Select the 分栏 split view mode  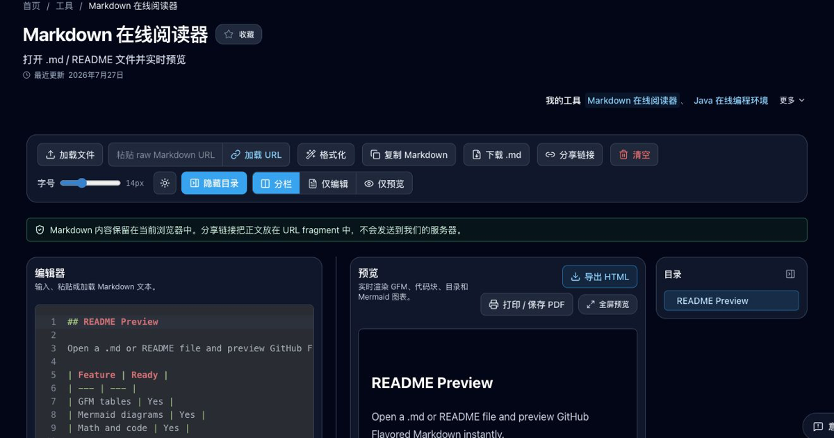pyautogui.click(x=276, y=183)
